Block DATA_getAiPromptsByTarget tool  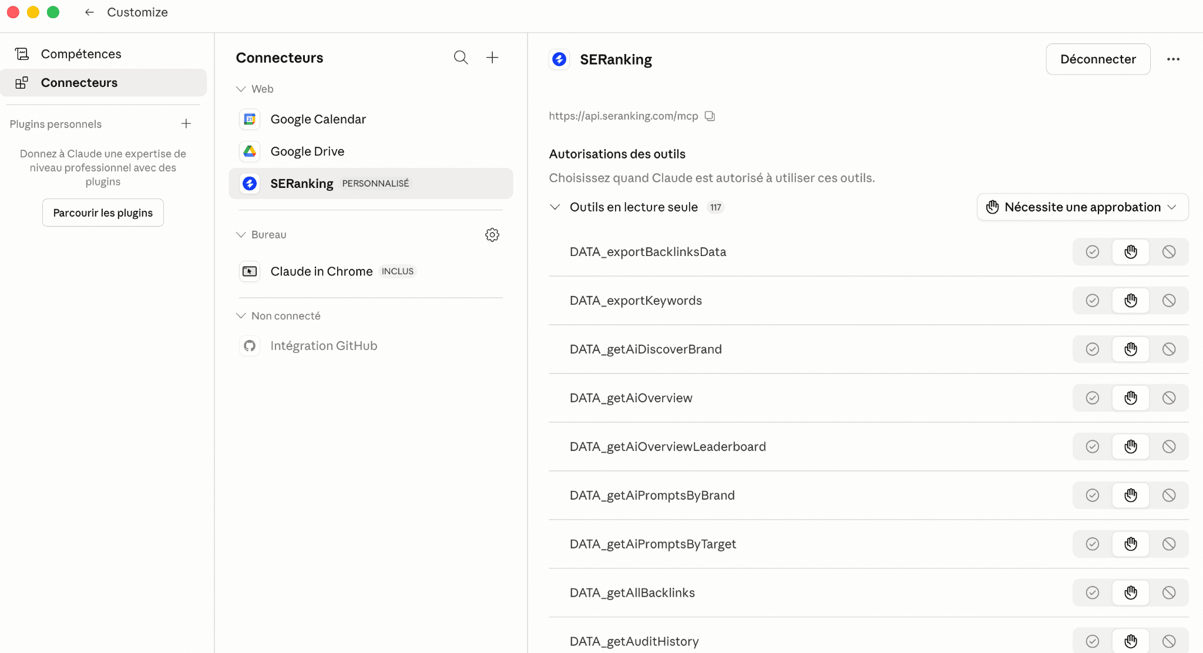coord(1169,544)
